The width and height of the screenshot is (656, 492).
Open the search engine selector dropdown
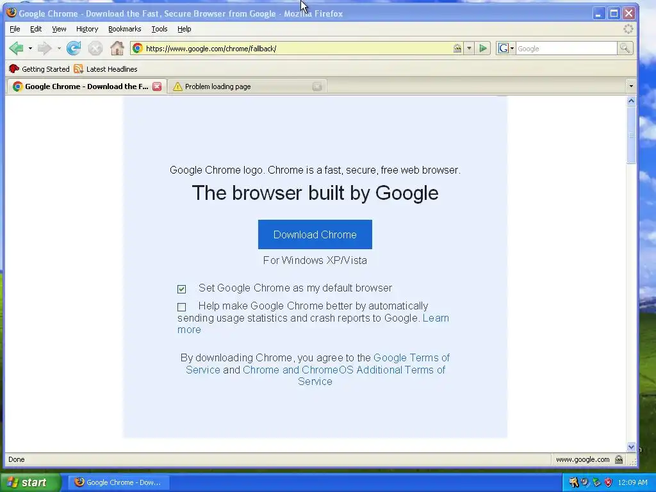[x=512, y=49]
